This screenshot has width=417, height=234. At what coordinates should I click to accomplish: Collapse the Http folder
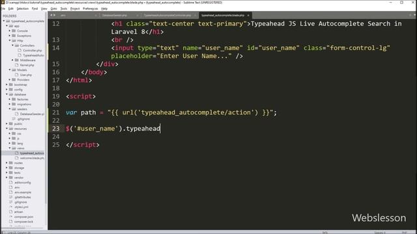(10, 40)
